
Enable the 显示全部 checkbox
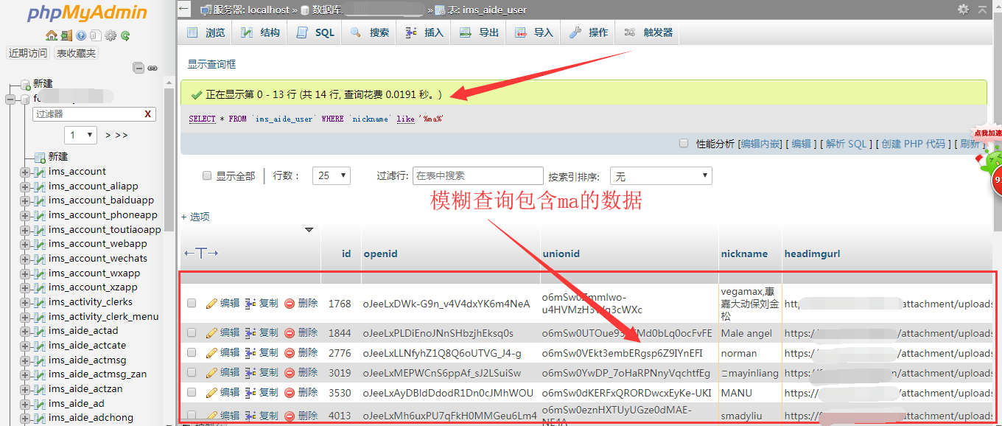point(207,176)
